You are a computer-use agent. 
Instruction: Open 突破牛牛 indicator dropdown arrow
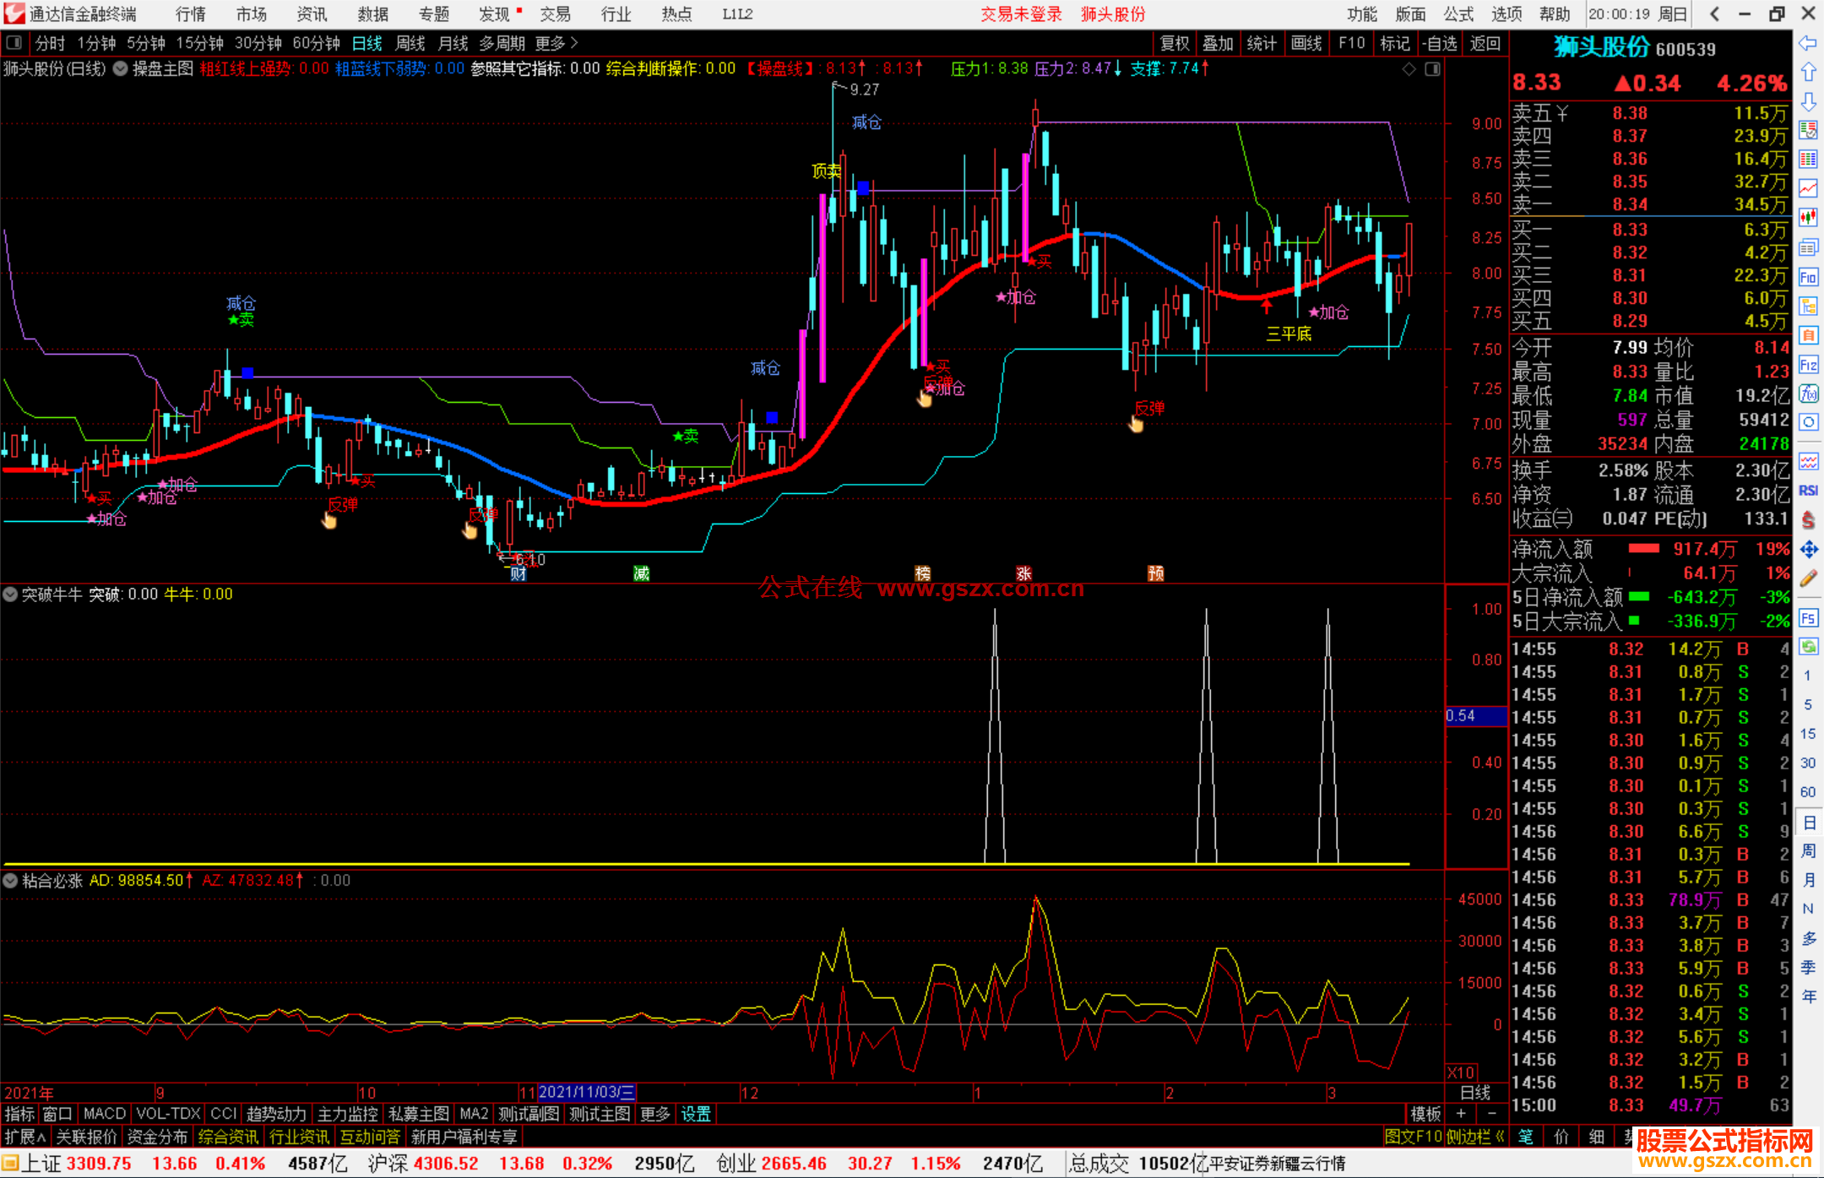tap(10, 594)
